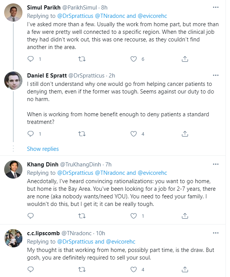Click c.c.lipscomb's avatar photo
230x277 pixels.
[x=13, y=240]
